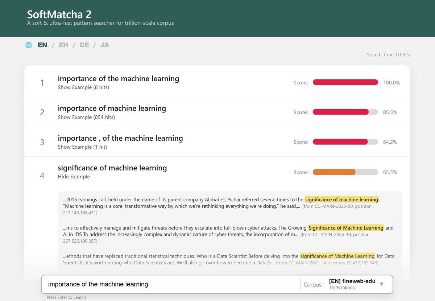Click the orange 65.5% score bar
This screenshot has width=435, height=301.
point(345,172)
